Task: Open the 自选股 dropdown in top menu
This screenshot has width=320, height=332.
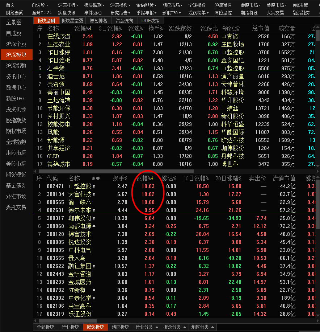Action: 40,5
